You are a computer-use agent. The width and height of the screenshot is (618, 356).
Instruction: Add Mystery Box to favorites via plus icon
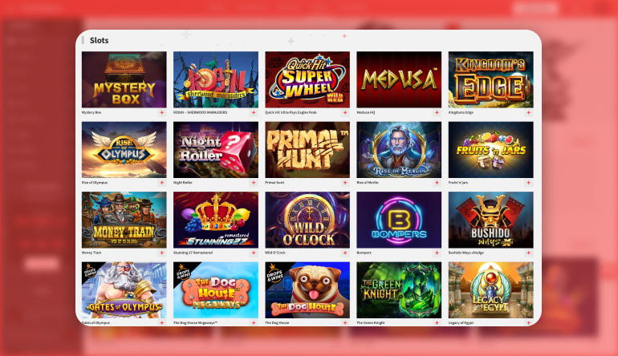(x=161, y=112)
